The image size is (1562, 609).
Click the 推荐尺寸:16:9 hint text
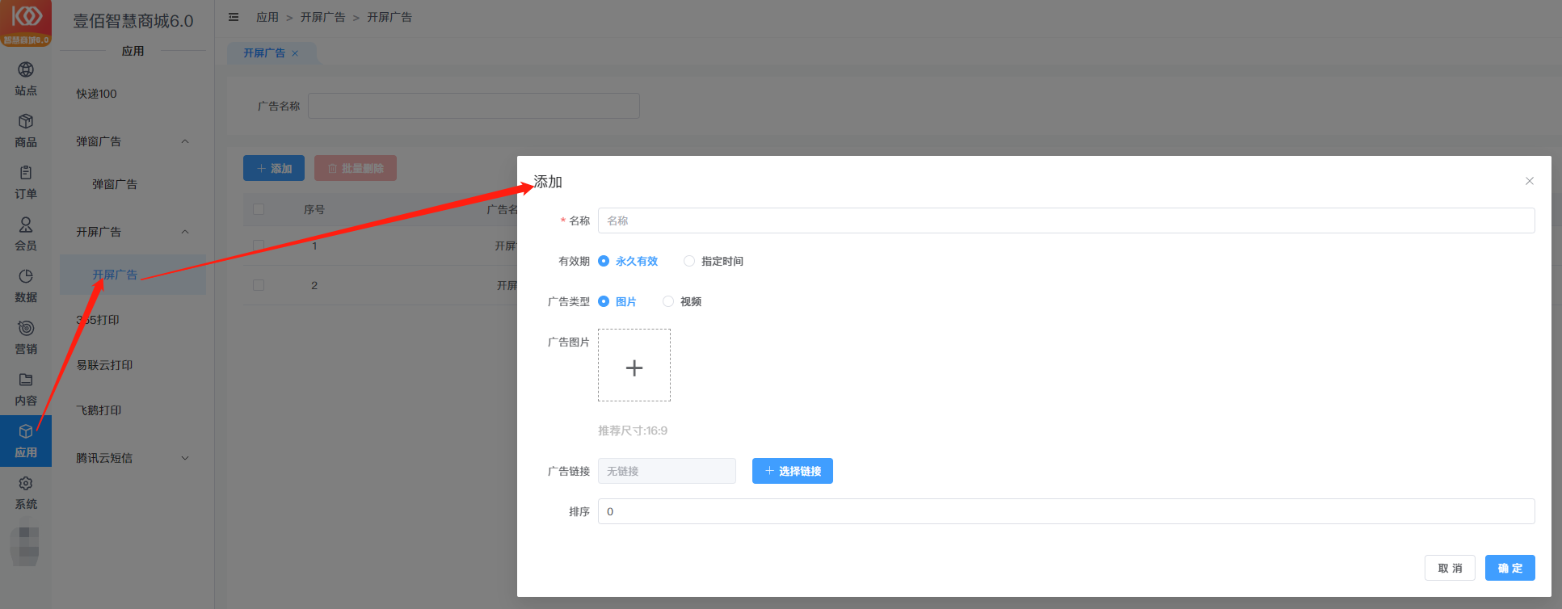(x=633, y=430)
